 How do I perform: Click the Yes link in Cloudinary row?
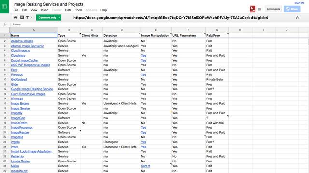coord(144,56)
